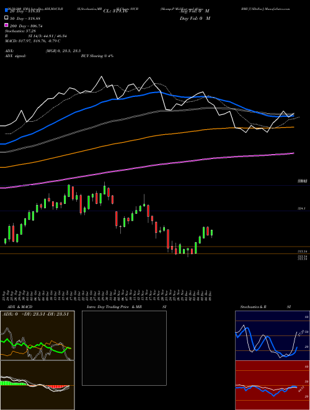Click the Stochastics: 57.28 reading
310x410 pixels.
click(x=20, y=31)
